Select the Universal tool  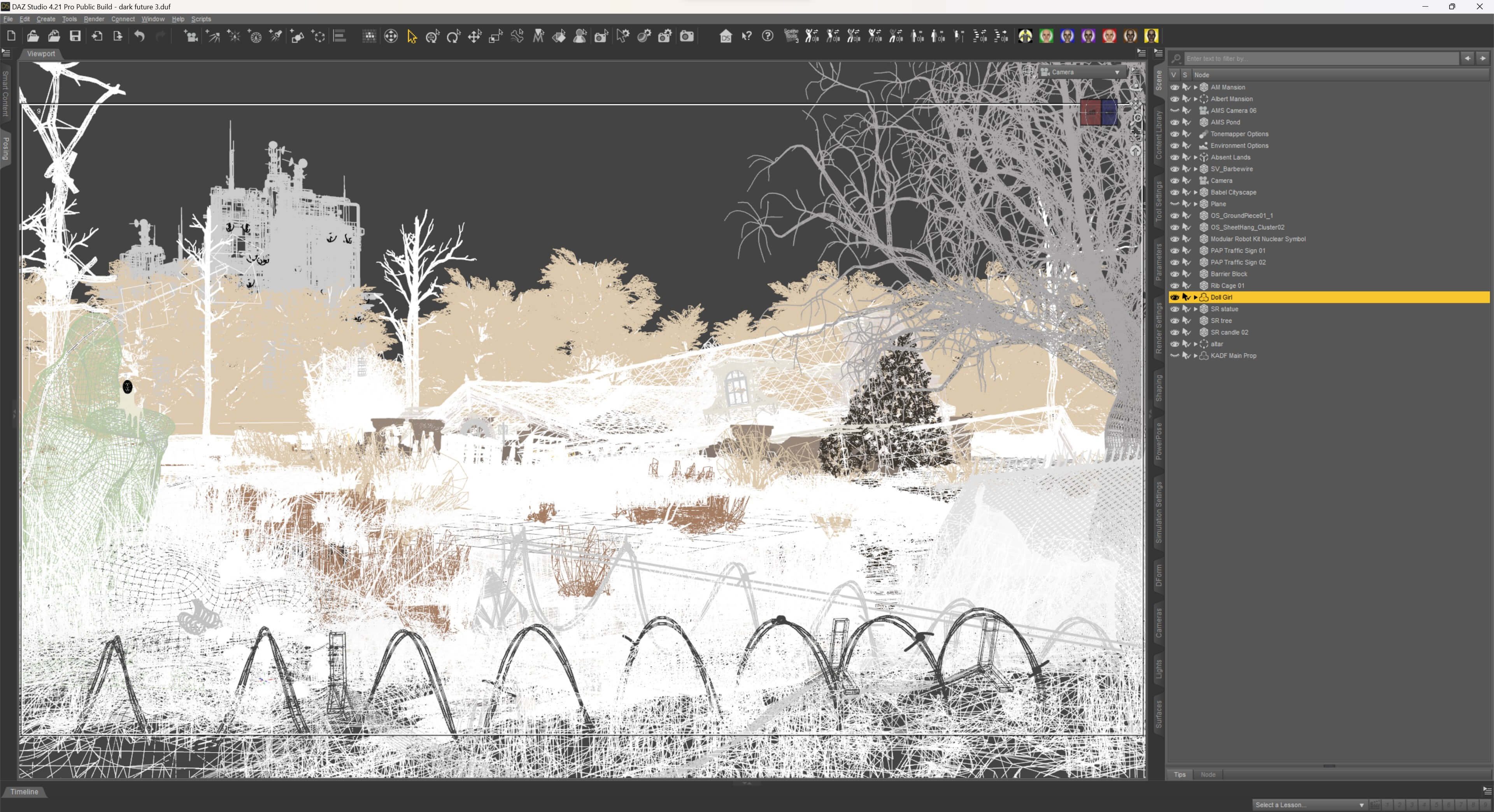[x=433, y=37]
